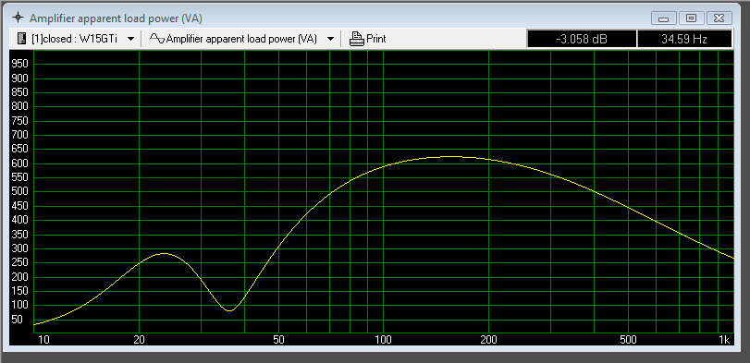Click the 300 label on the vertical axis

pos(19,248)
